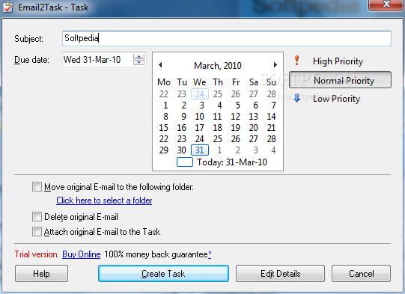Click into the Subject text field
The height and width of the screenshot is (294, 405).
tap(227, 38)
